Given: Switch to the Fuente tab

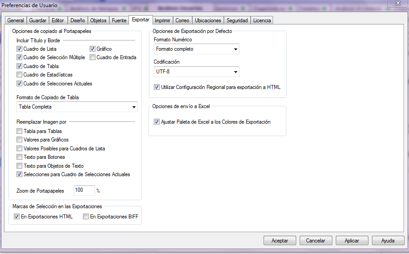Looking at the screenshot, I should click(119, 20).
